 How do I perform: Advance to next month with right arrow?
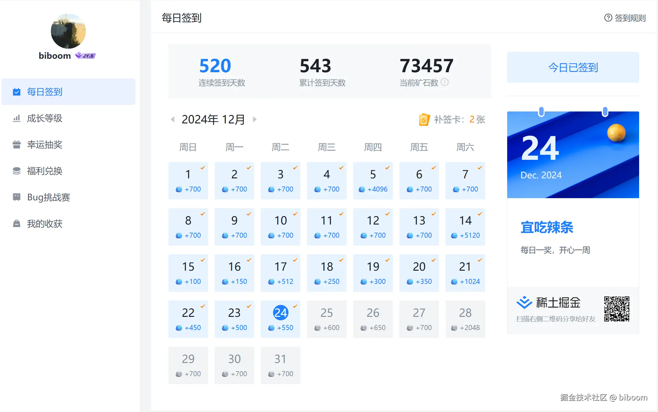(x=255, y=119)
